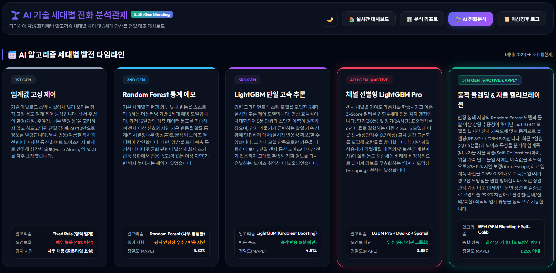Click the sprout logo icon beside title
Image resolution: width=556 pixels, height=273 pixels.
(x=15, y=15)
